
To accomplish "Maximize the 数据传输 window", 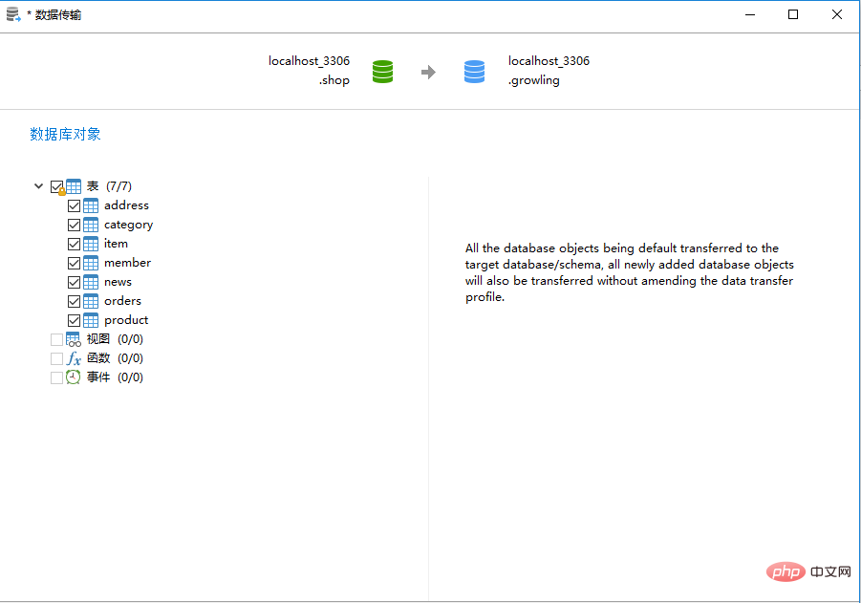I will point(793,15).
